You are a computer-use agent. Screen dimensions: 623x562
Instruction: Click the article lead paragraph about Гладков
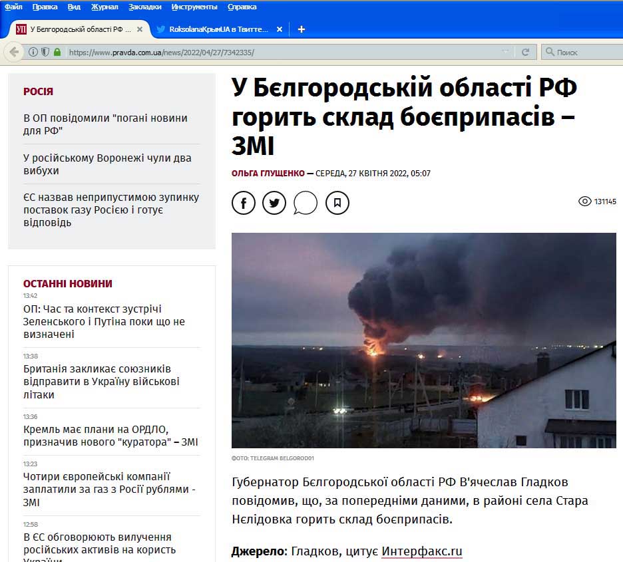pyautogui.click(x=409, y=501)
